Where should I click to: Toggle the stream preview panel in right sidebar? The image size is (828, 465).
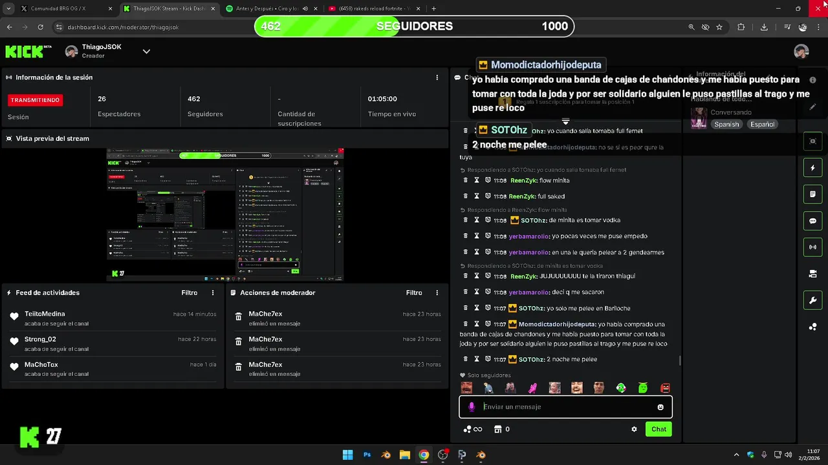point(813,141)
